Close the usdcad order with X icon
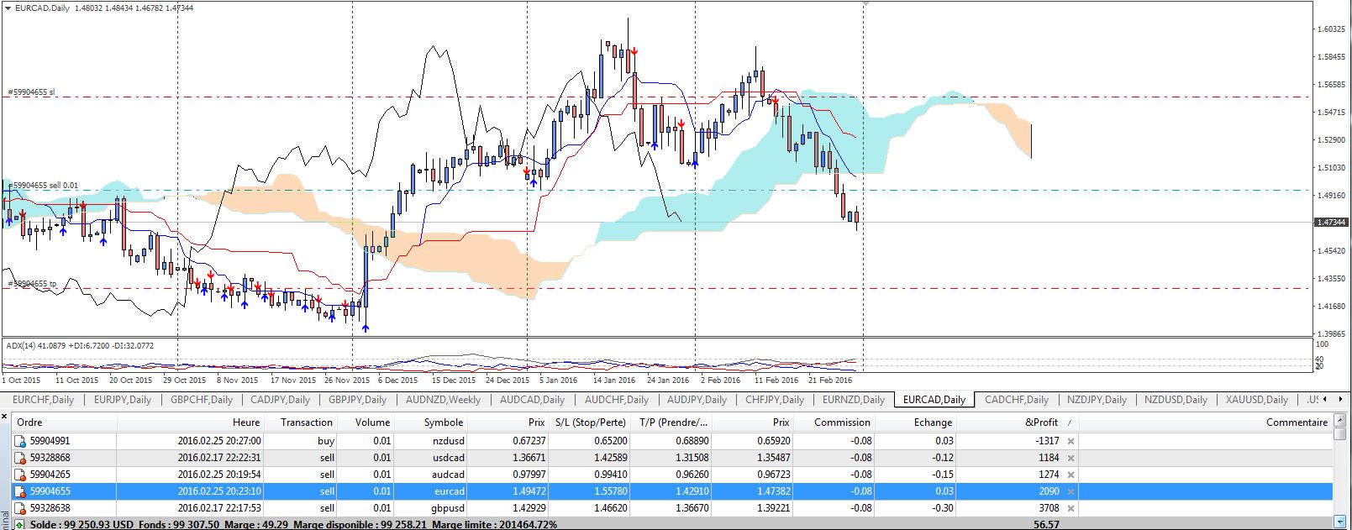 (x=1071, y=458)
